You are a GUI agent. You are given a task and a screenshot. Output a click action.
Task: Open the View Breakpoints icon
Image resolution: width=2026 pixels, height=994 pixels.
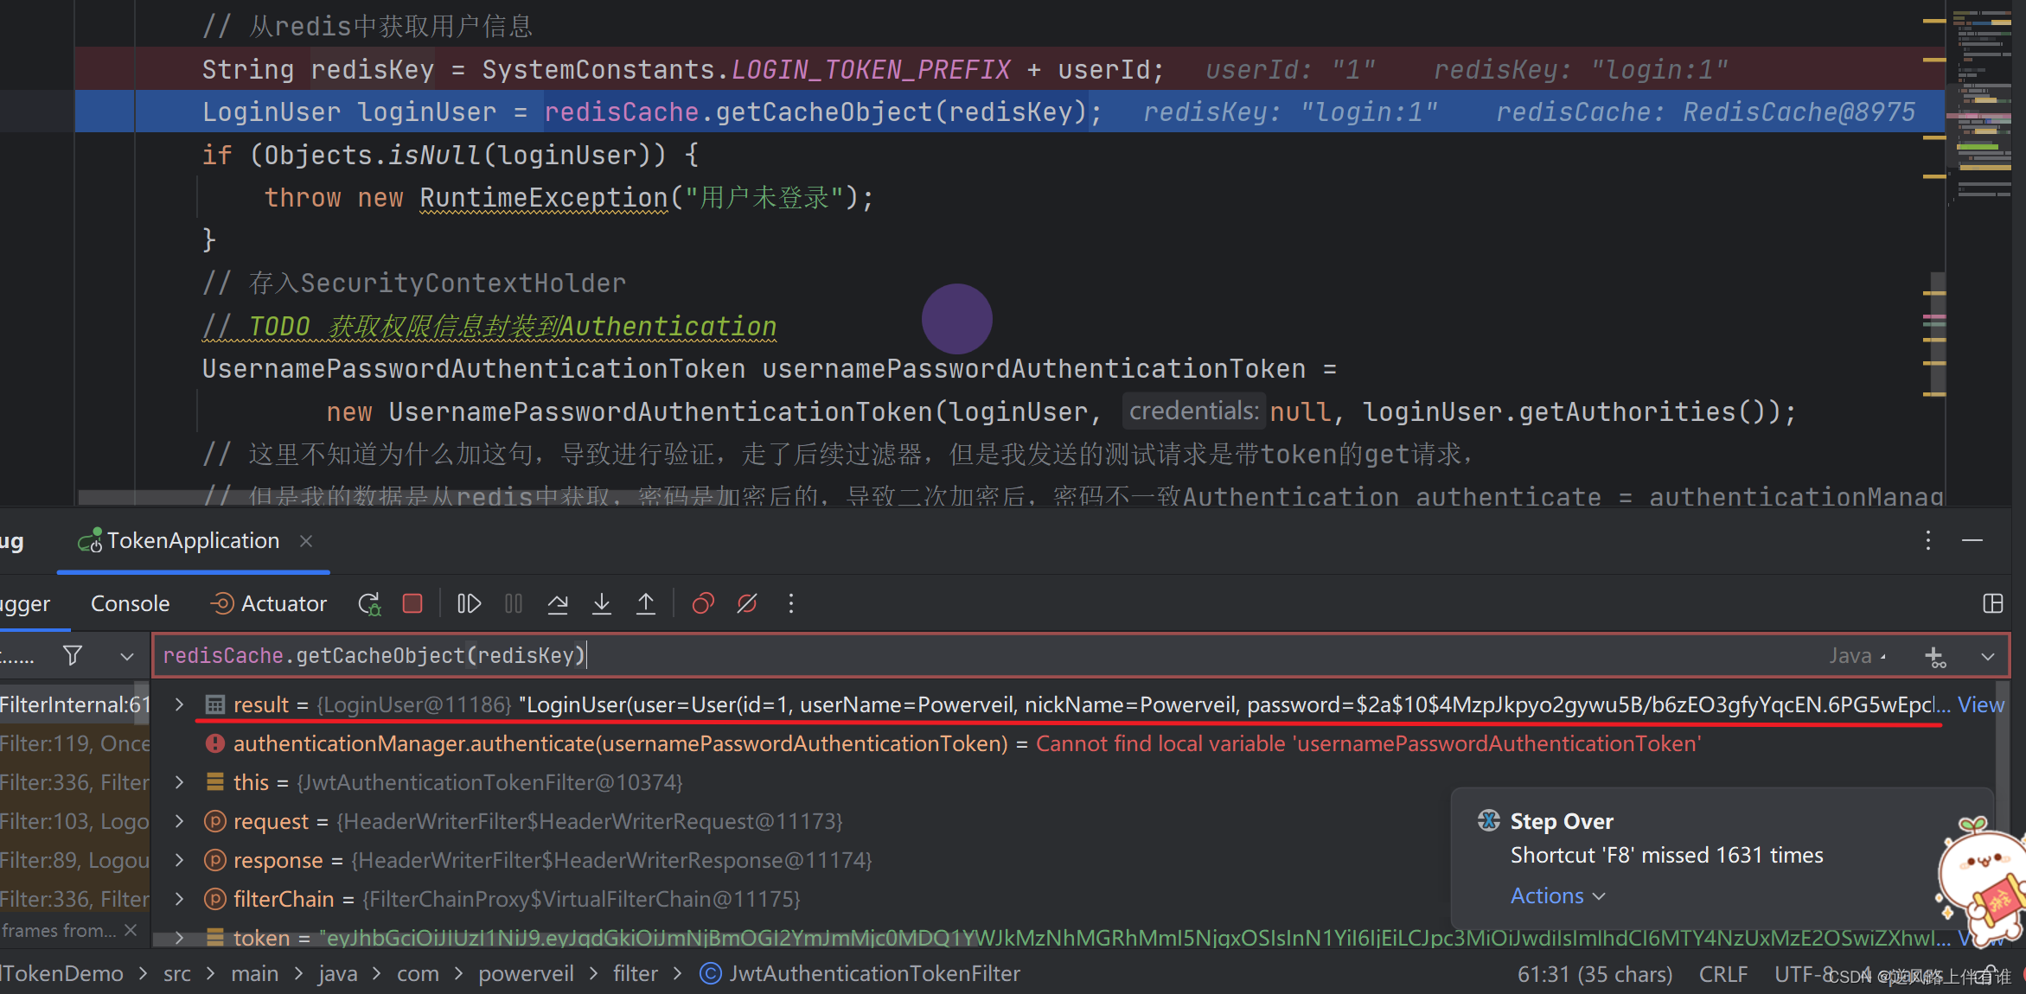click(703, 603)
